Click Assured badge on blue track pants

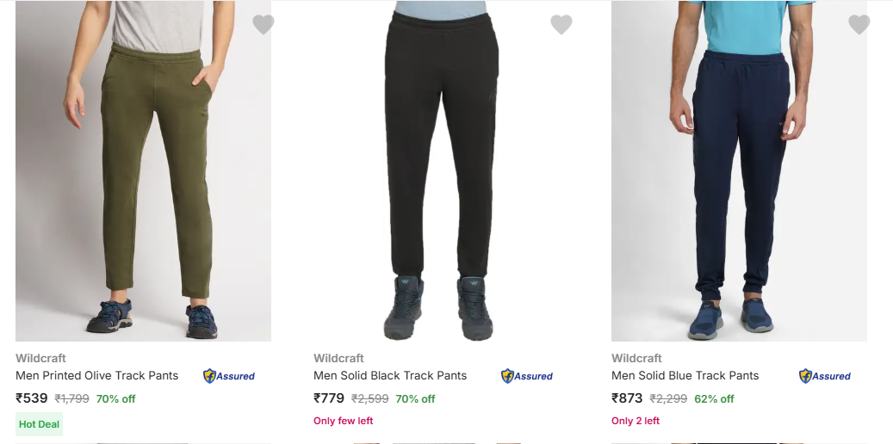[x=825, y=376]
